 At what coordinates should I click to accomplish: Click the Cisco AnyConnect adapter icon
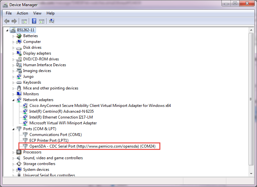point(25,106)
